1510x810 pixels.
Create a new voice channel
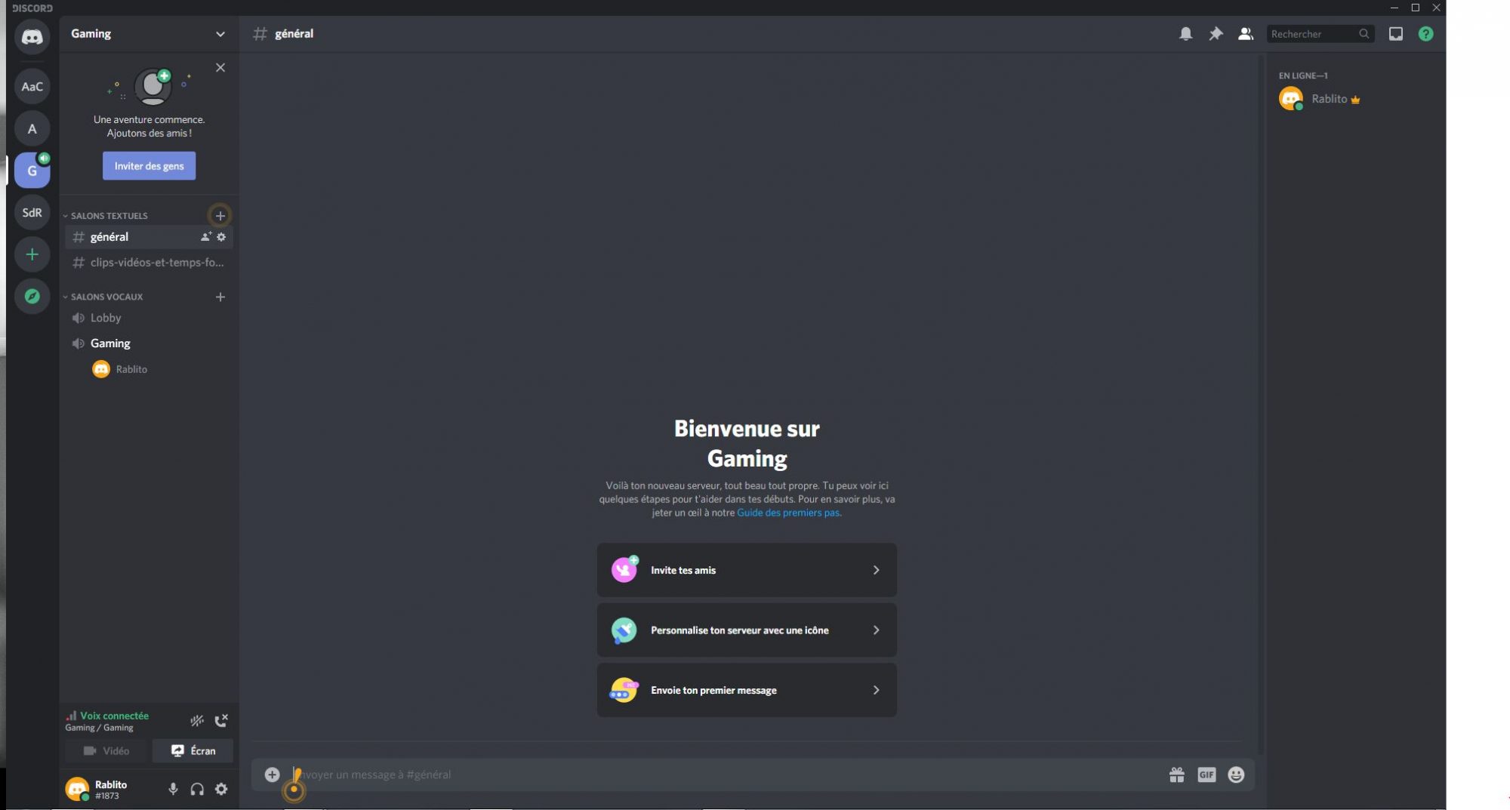pos(220,297)
